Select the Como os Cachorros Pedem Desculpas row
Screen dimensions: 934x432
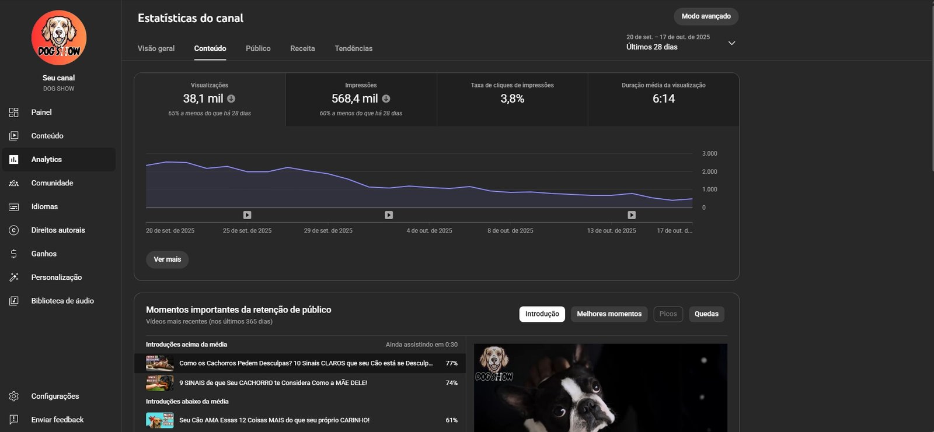tap(300, 363)
